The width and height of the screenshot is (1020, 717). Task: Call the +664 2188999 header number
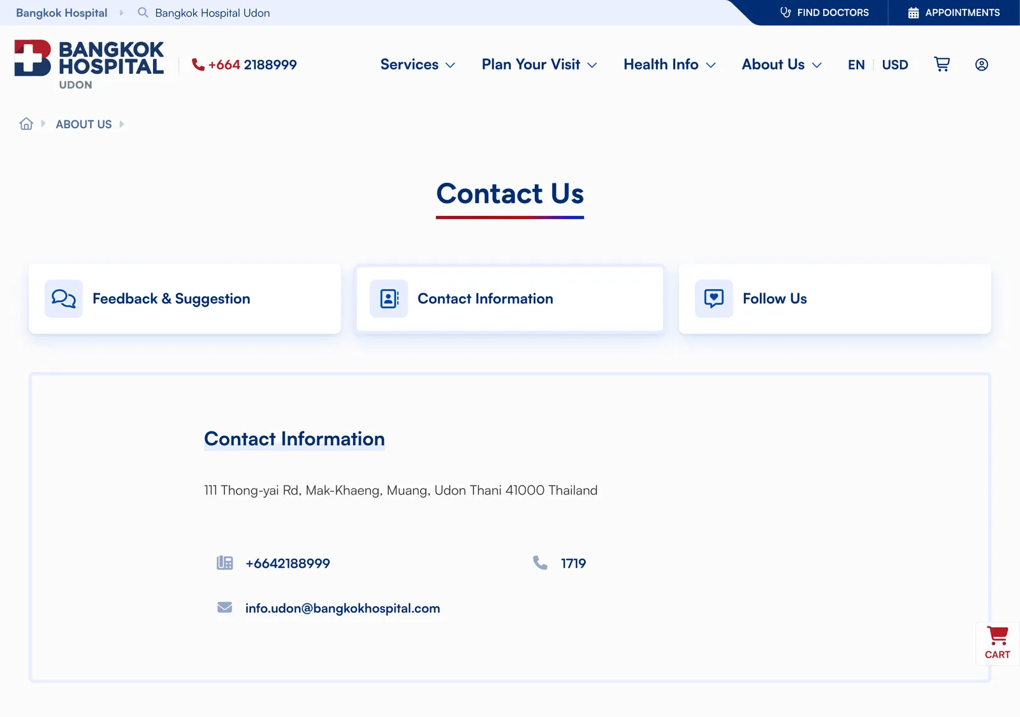click(x=252, y=64)
